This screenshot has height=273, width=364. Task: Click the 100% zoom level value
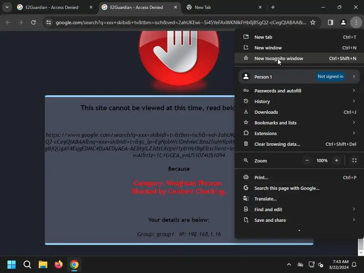click(x=322, y=160)
